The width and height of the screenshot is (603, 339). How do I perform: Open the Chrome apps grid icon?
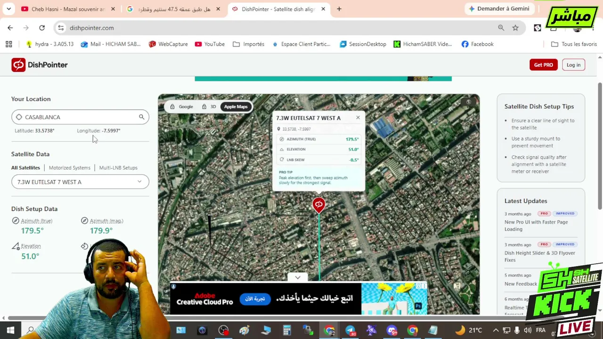(8, 44)
